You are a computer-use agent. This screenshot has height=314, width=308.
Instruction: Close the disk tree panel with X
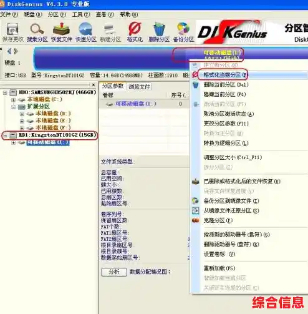[94, 85]
